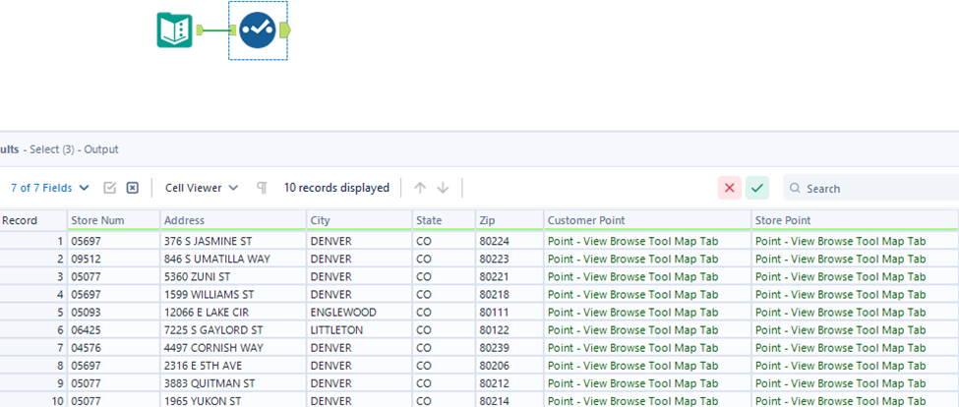Select record number 10 row header
Image resolution: width=959 pixels, height=407 pixels.
pyautogui.click(x=33, y=400)
